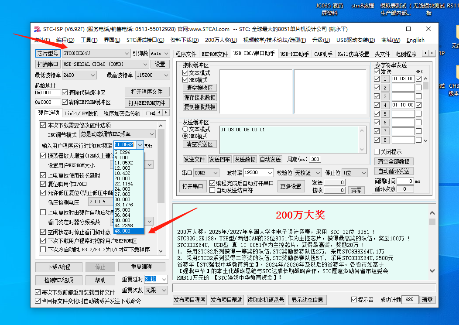
Task: Click the hardware options vertical scrollbar thumb
Action: tap(161, 166)
